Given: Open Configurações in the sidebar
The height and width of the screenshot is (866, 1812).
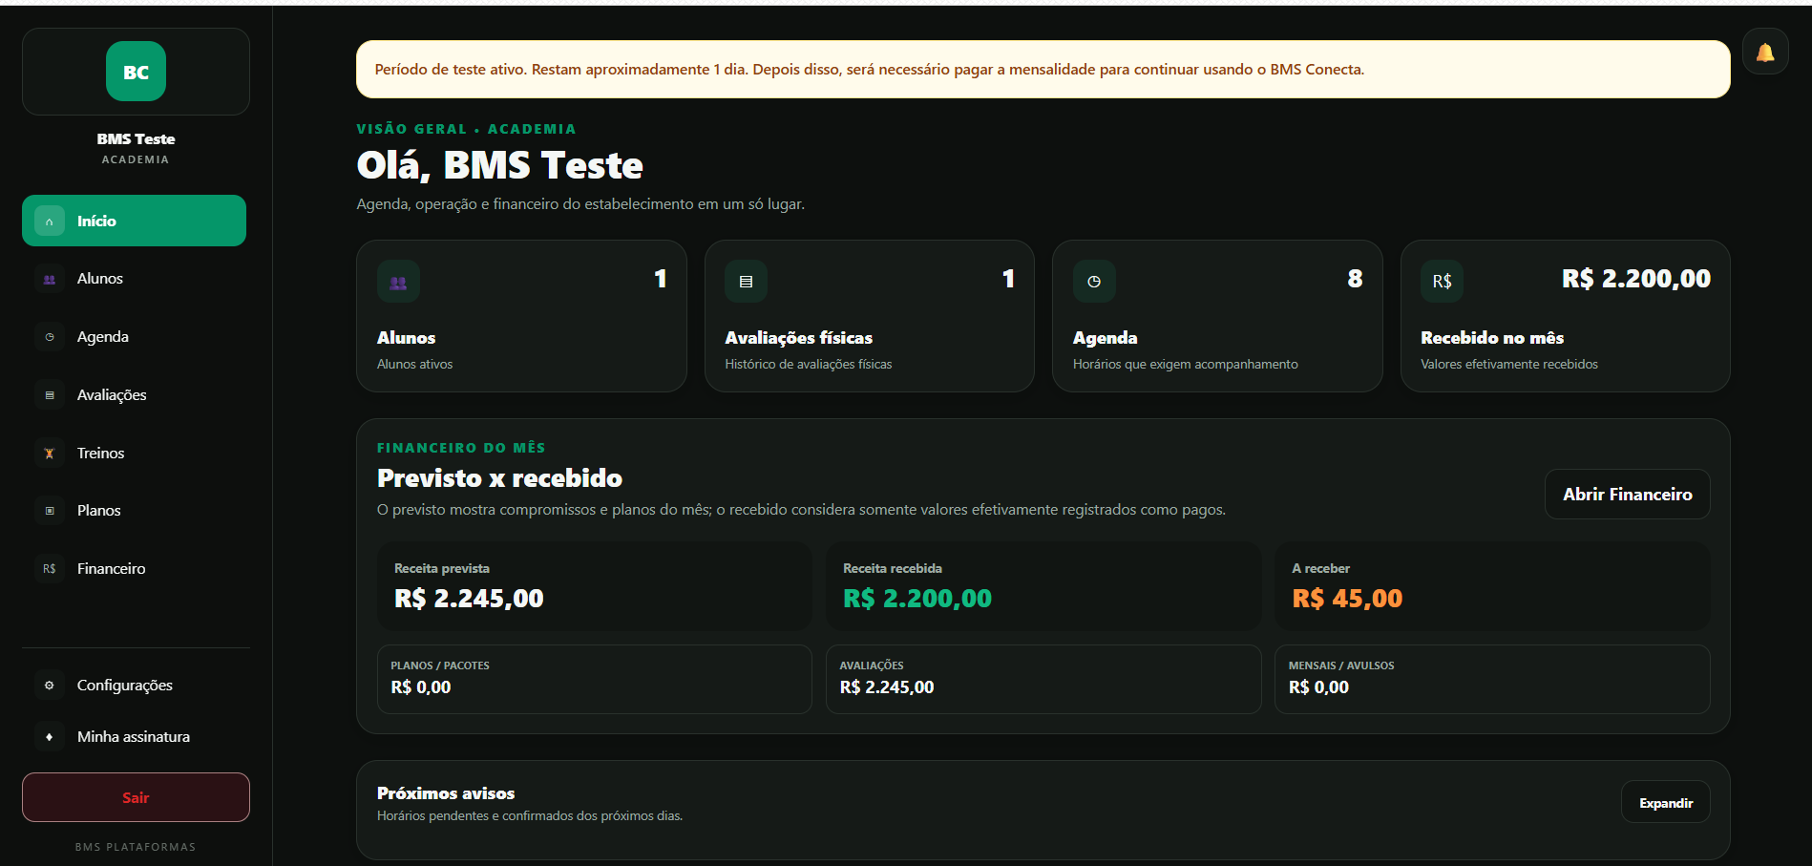Looking at the screenshot, I should pyautogui.click(x=134, y=686).
